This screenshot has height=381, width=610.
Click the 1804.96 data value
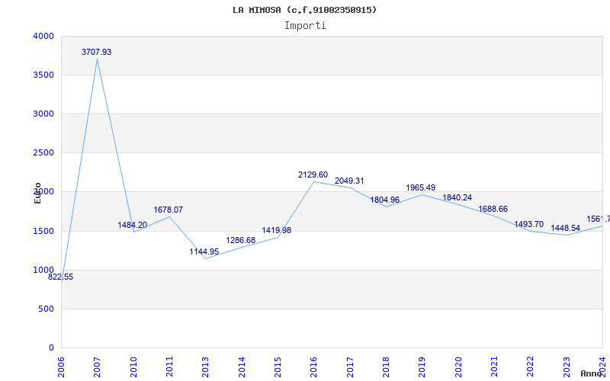(385, 200)
